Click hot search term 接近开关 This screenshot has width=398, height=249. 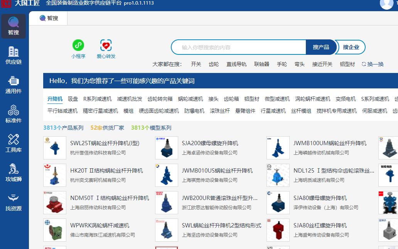322,64
